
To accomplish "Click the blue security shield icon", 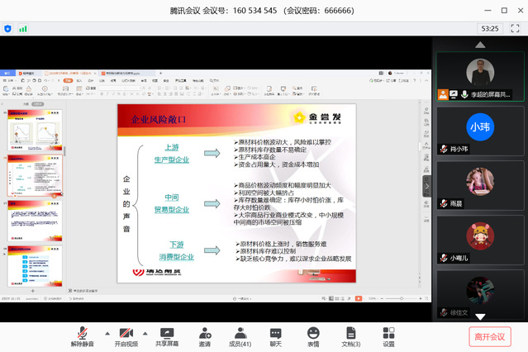I will click(x=8, y=28).
